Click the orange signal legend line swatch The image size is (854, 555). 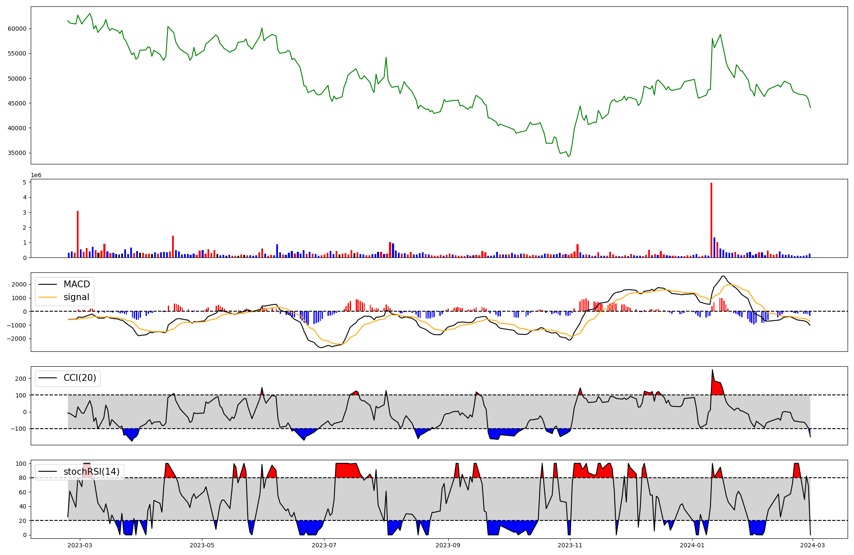pos(47,297)
